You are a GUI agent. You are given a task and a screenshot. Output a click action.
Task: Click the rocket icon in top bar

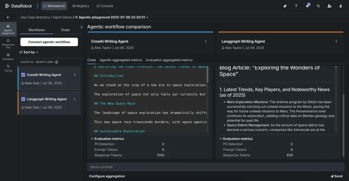[x=285, y=6]
